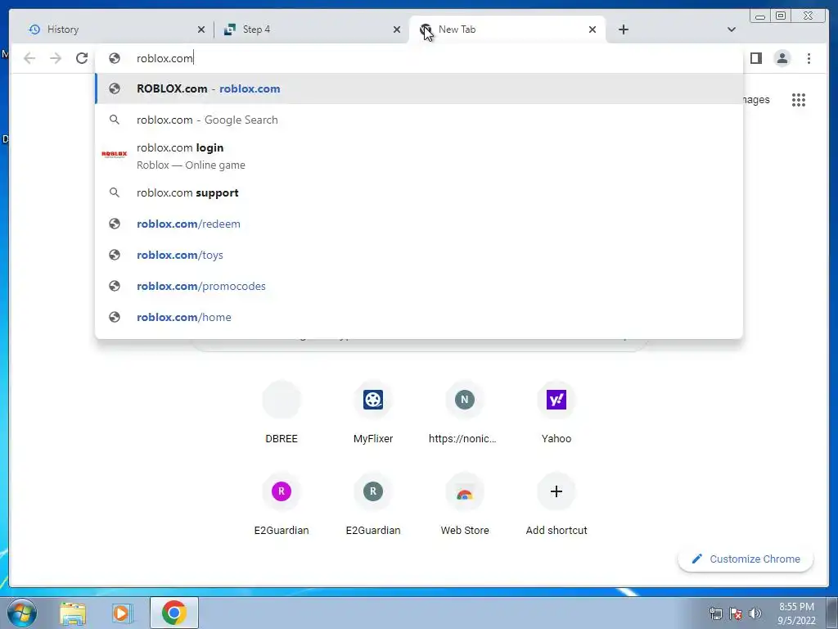Close the History tab
Screen dimensions: 838x629
coord(201,30)
